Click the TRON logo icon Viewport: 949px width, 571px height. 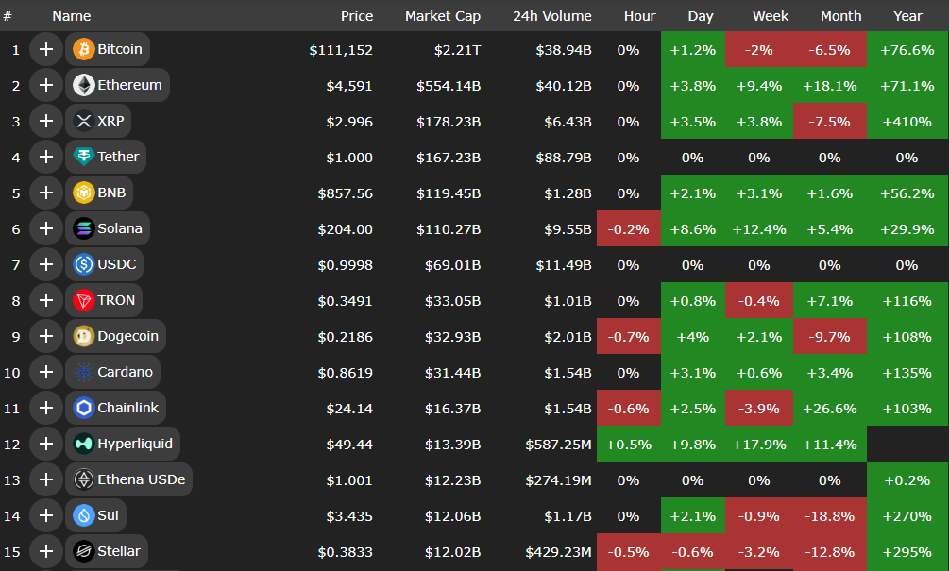click(x=83, y=300)
